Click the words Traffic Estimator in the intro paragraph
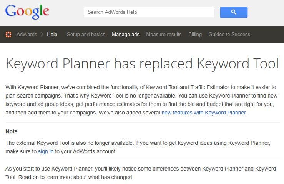The image size is (284, 184). (x=210, y=87)
